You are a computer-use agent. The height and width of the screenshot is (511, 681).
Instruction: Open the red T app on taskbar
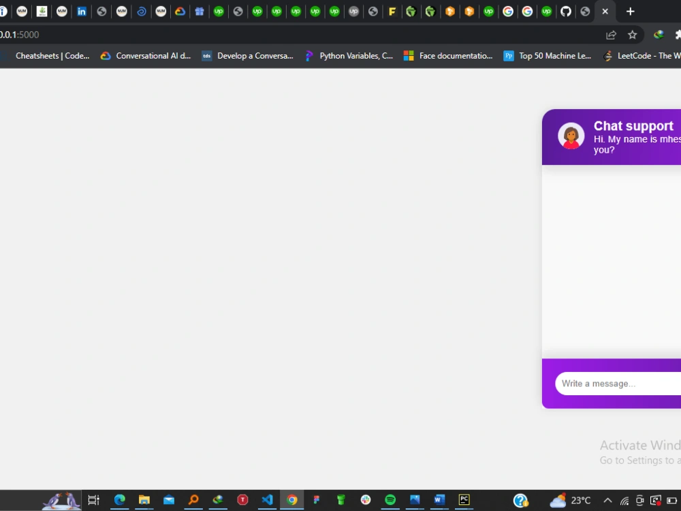(x=242, y=500)
